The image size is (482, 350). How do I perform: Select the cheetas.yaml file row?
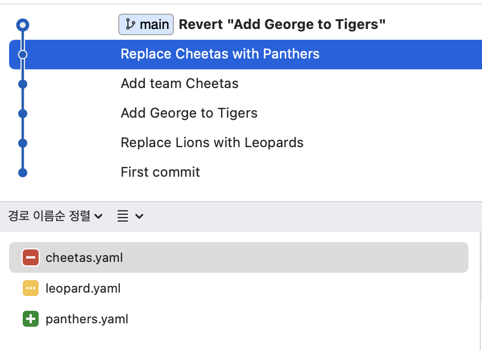pos(239,257)
